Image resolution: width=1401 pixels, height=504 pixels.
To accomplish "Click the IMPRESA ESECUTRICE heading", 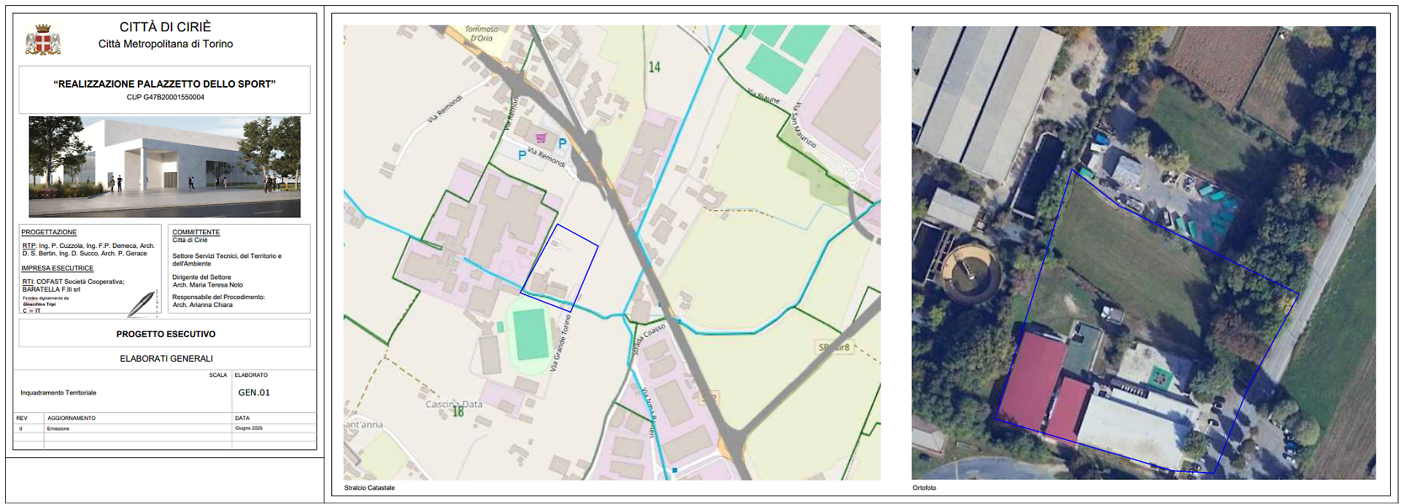I will [58, 268].
